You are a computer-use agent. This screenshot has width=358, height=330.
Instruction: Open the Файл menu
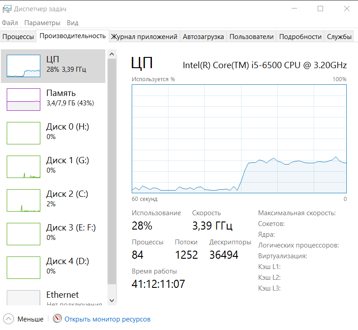pyautogui.click(x=10, y=23)
